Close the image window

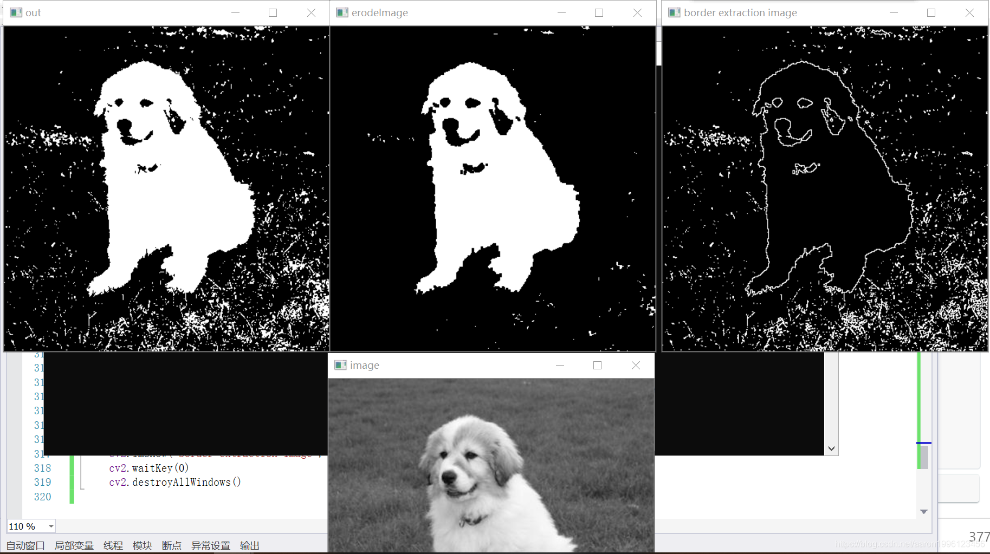636,365
